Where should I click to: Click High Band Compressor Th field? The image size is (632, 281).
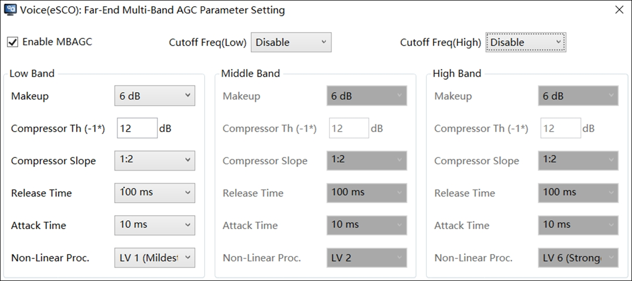coord(561,128)
